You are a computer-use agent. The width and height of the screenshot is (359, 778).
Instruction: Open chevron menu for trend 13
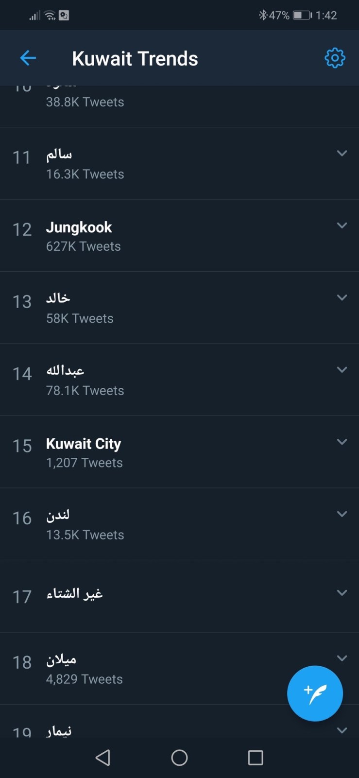point(342,297)
